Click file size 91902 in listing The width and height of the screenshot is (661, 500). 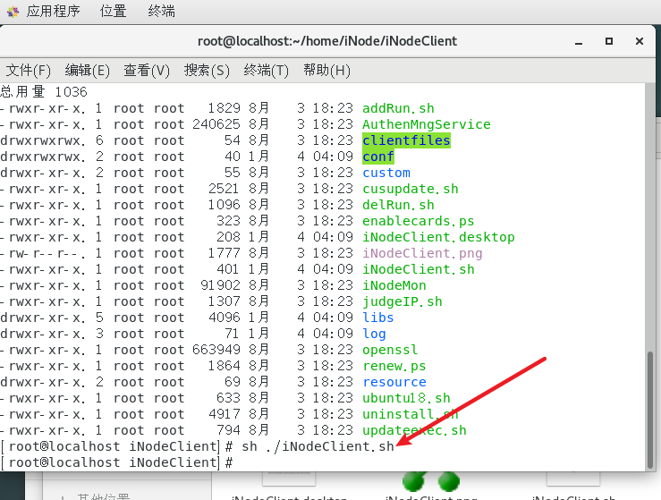click(220, 285)
